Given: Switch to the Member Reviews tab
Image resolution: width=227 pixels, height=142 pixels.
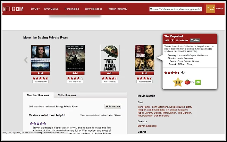Looking at the screenshot, I should tap(38, 95).
